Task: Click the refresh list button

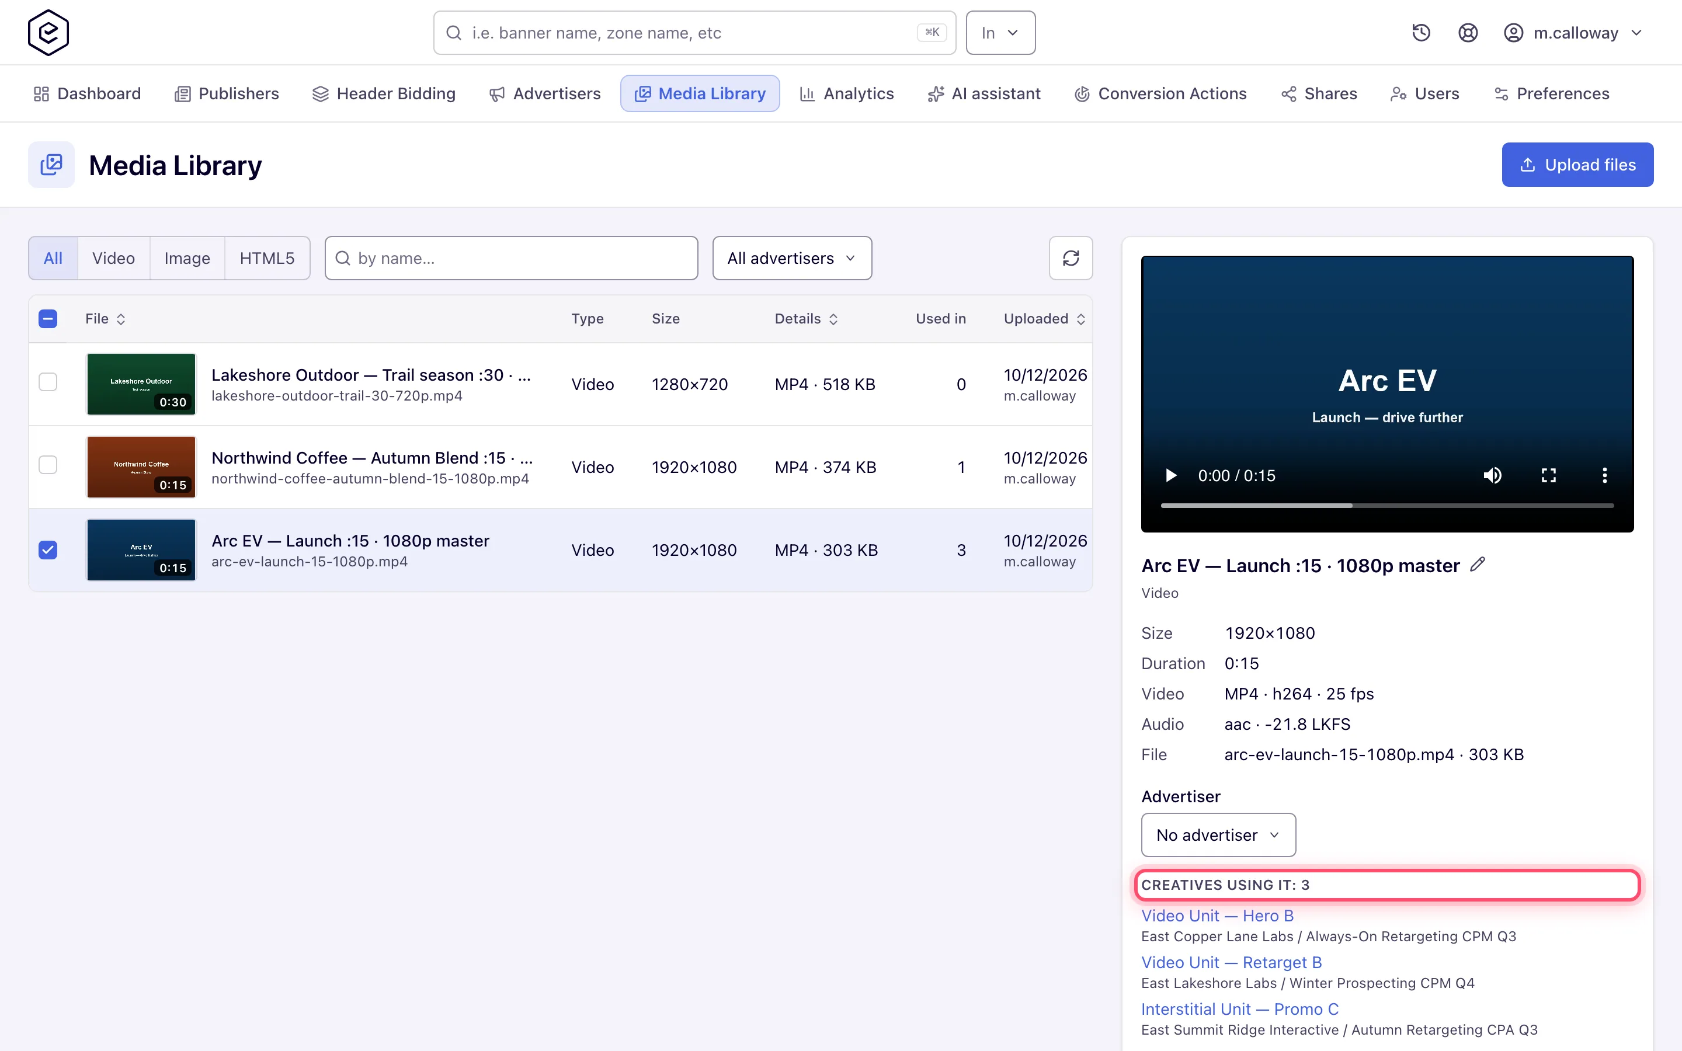Action: (1071, 258)
